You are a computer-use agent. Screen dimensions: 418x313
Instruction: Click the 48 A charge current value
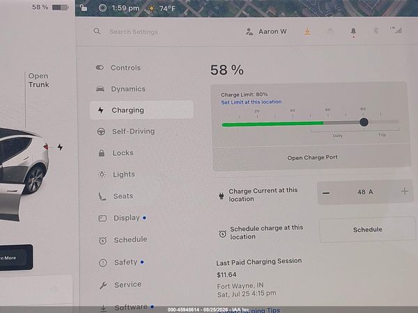(365, 192)
